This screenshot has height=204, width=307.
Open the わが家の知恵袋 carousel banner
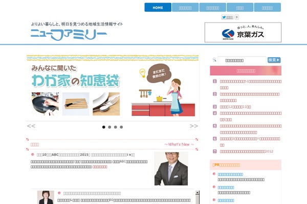coord(113,87)
